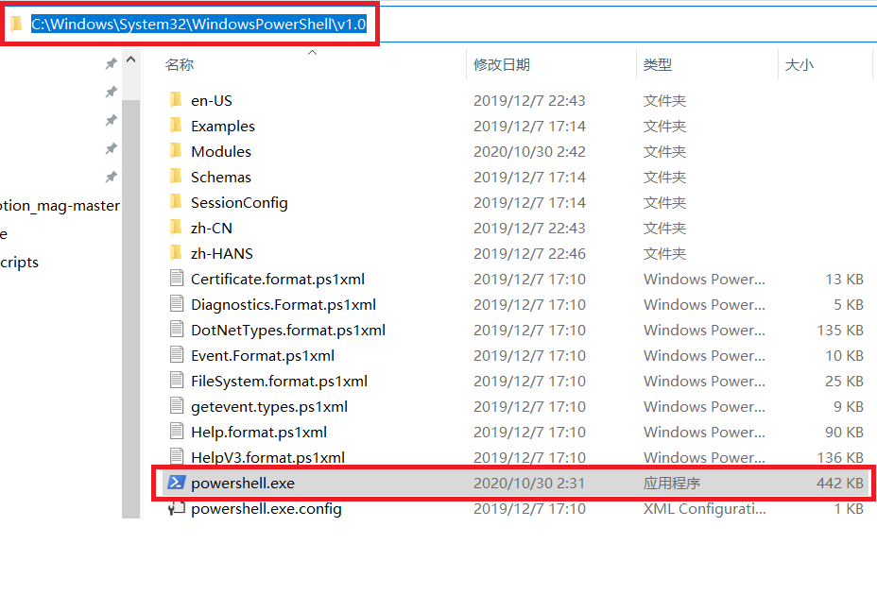Click the 应用程序 type of powershell.exe
The image size is (877, 612).
[672, 483]
